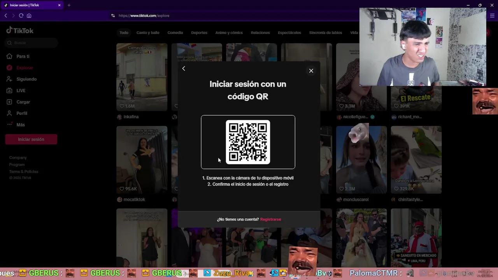Open the mocatiktok video with 95.6K likes

tap(142, 160)
